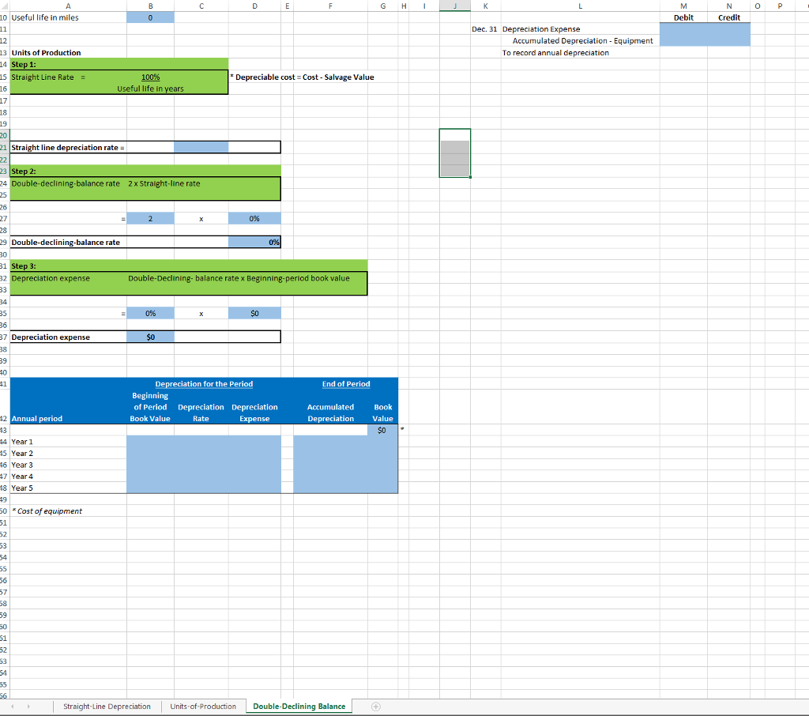Click the Year 1 beginning book value cell
Screen dimensions: 809x716
pos(151,441)
